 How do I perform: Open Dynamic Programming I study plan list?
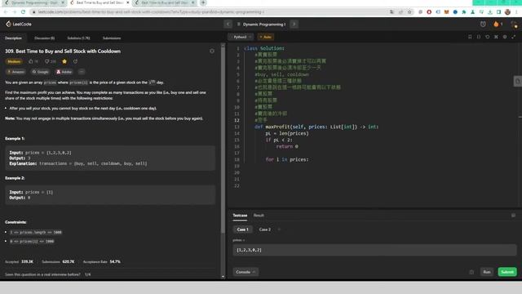(x=261, y=24)
